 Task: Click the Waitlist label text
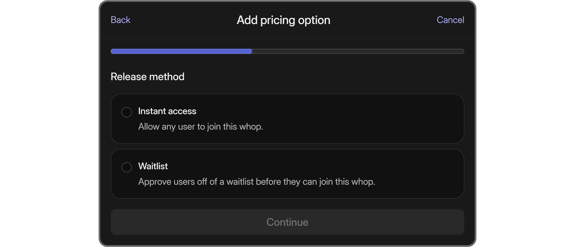click(x=153, y=166)
